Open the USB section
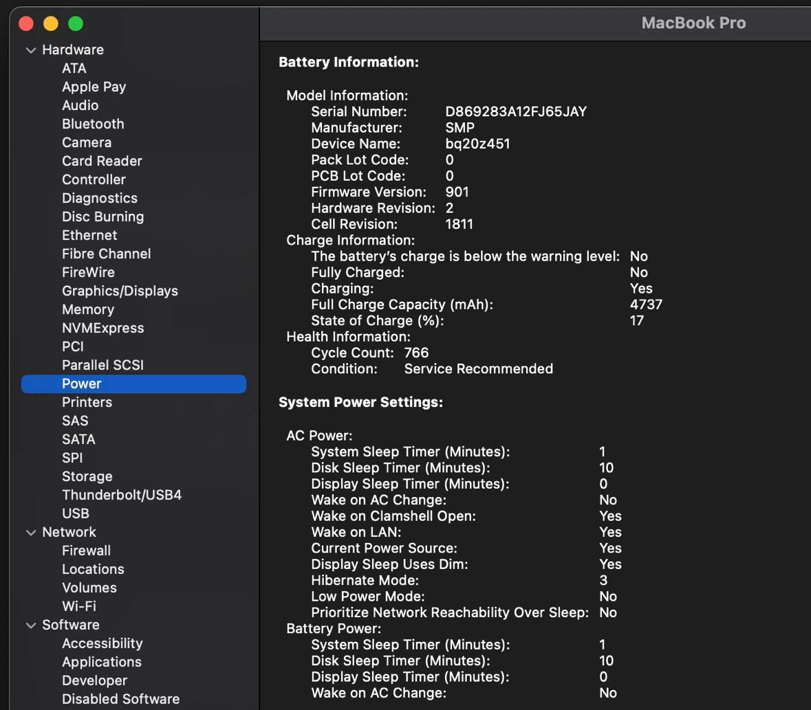 click(76, 513)
